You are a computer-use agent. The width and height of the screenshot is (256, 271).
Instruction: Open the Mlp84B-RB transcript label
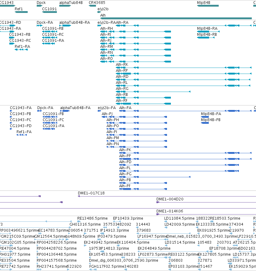click(x=207, y=34)
